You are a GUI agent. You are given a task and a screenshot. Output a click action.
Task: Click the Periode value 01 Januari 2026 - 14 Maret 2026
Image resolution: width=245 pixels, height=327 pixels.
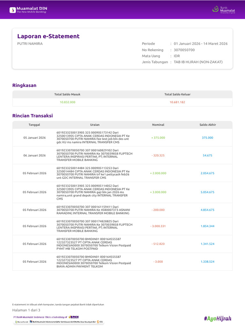(201, 43)
